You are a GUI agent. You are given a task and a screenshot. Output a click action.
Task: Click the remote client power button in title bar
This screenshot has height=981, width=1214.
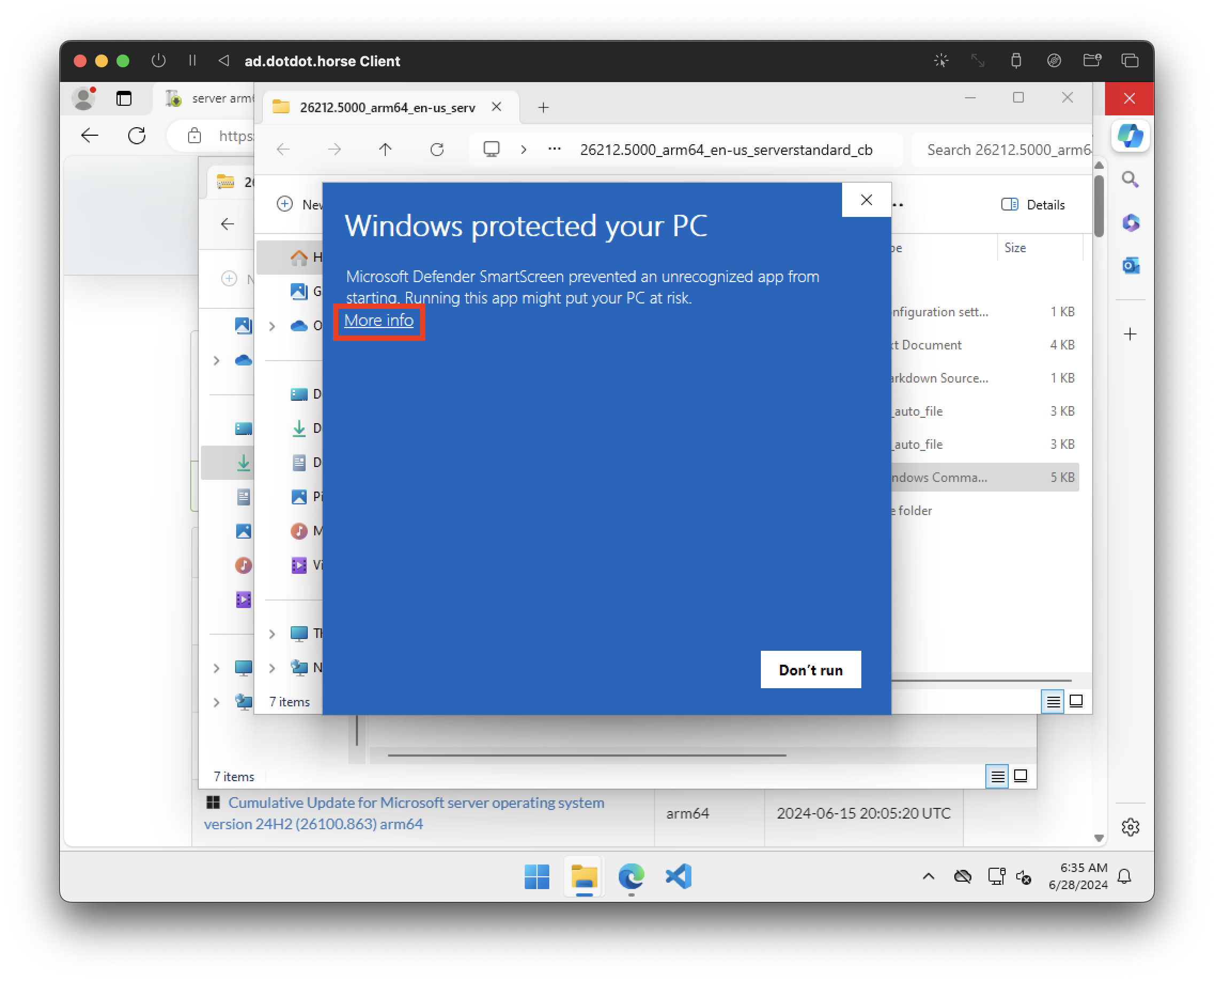[x=158, y=60]
